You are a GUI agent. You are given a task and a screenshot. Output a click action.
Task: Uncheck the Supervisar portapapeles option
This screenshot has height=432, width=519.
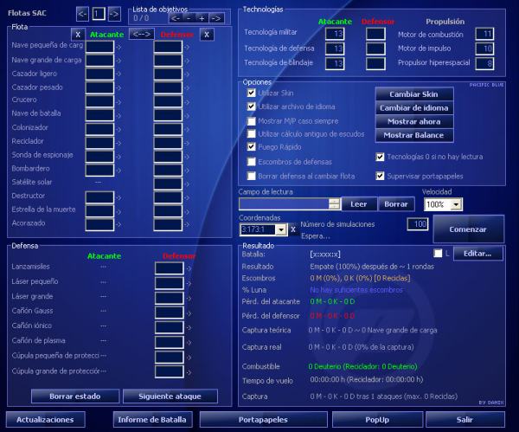pyautogui.click(x=381, y=176)
